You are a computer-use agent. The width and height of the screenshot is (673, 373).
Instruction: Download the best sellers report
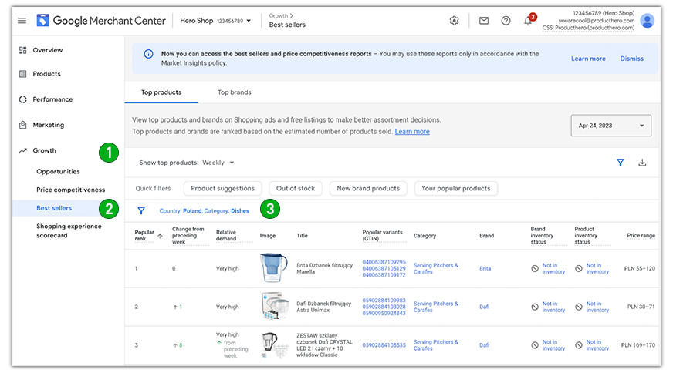tap(642, 163)
